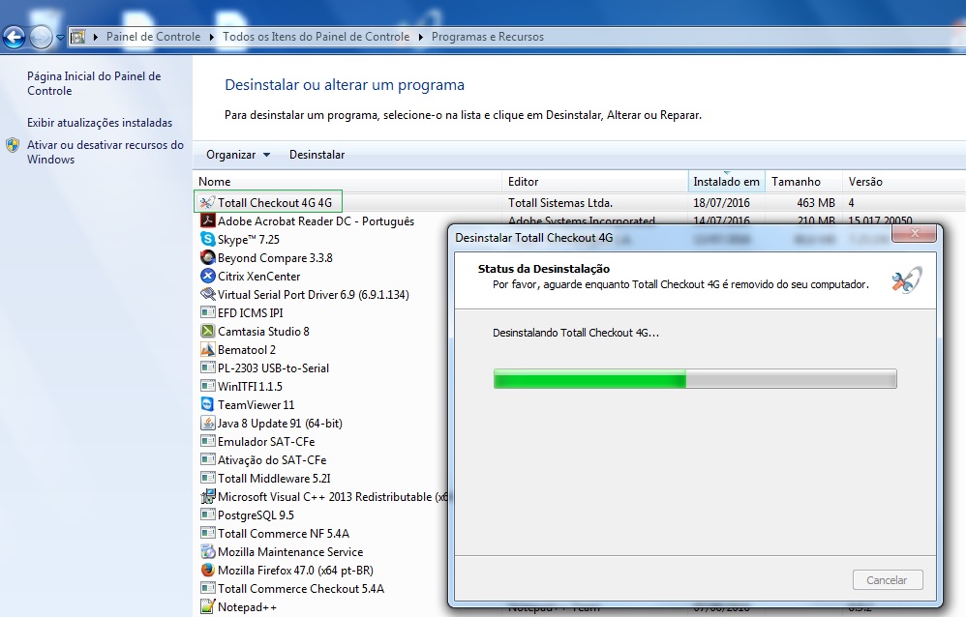Open Ativar ou desativar recursos do Windows

click(x=105, y=152)
